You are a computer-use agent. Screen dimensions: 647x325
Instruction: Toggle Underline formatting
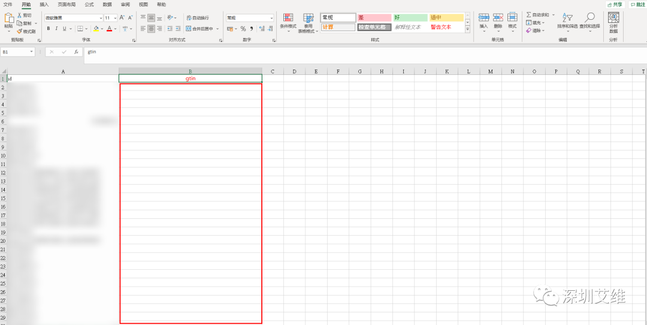click(64, 29)
